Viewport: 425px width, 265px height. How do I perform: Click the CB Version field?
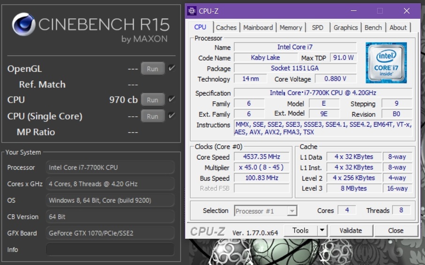110,217
